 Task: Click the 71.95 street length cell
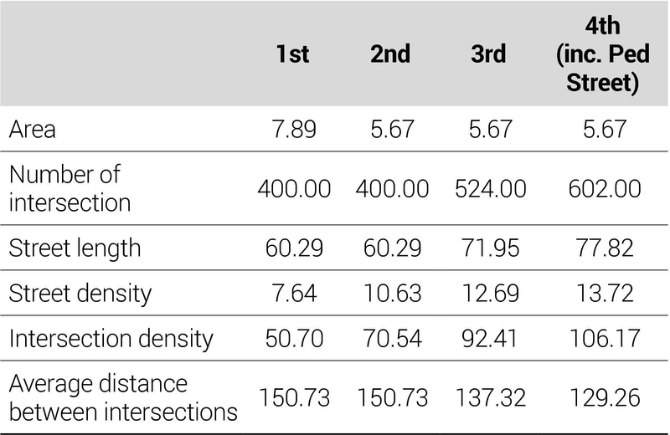coord(487,248)
